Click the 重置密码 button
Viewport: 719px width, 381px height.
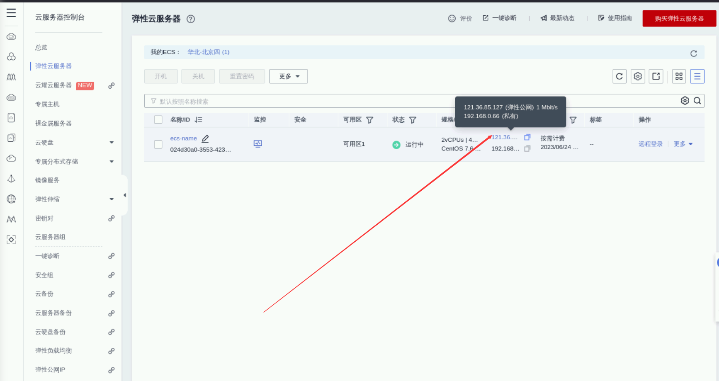242,76
